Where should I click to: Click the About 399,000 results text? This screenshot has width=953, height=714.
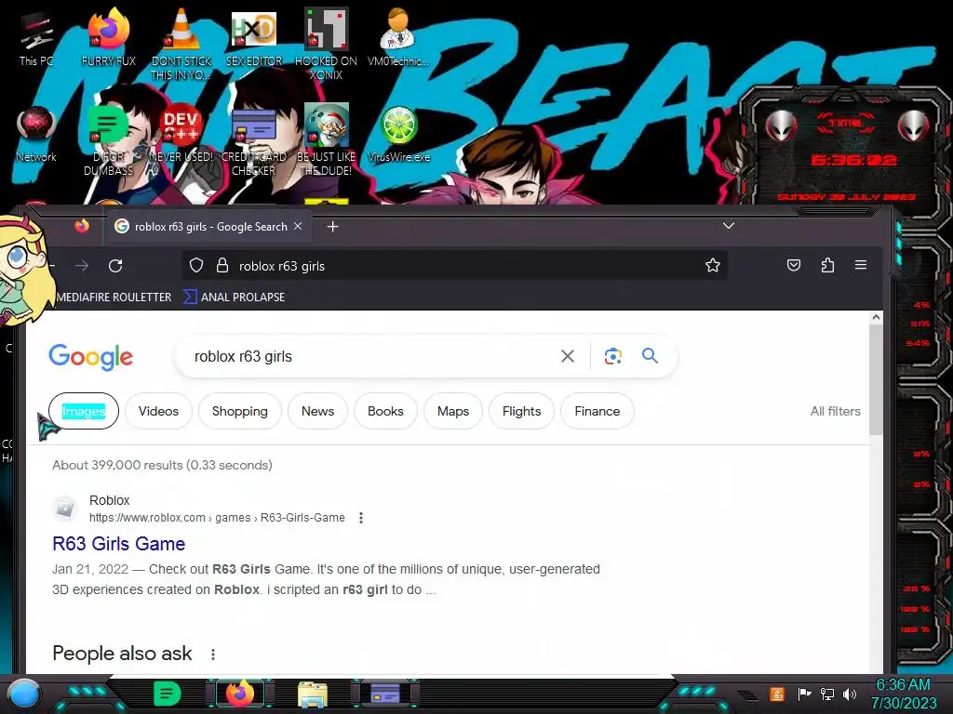point(162,465)
